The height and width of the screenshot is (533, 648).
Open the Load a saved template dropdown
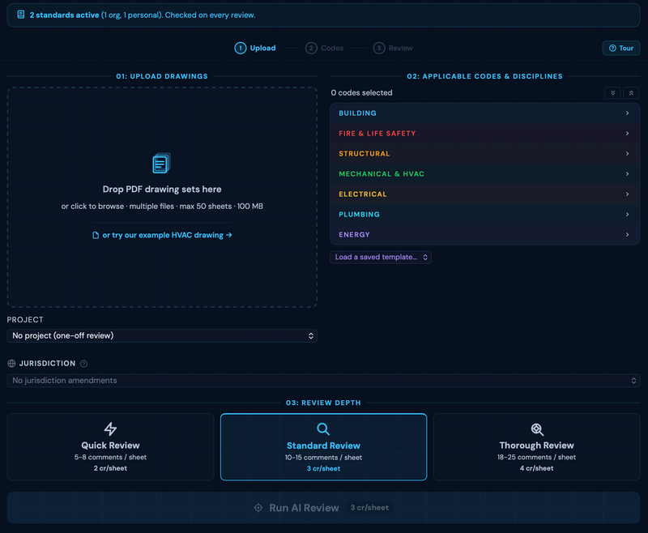click(381, 257)
